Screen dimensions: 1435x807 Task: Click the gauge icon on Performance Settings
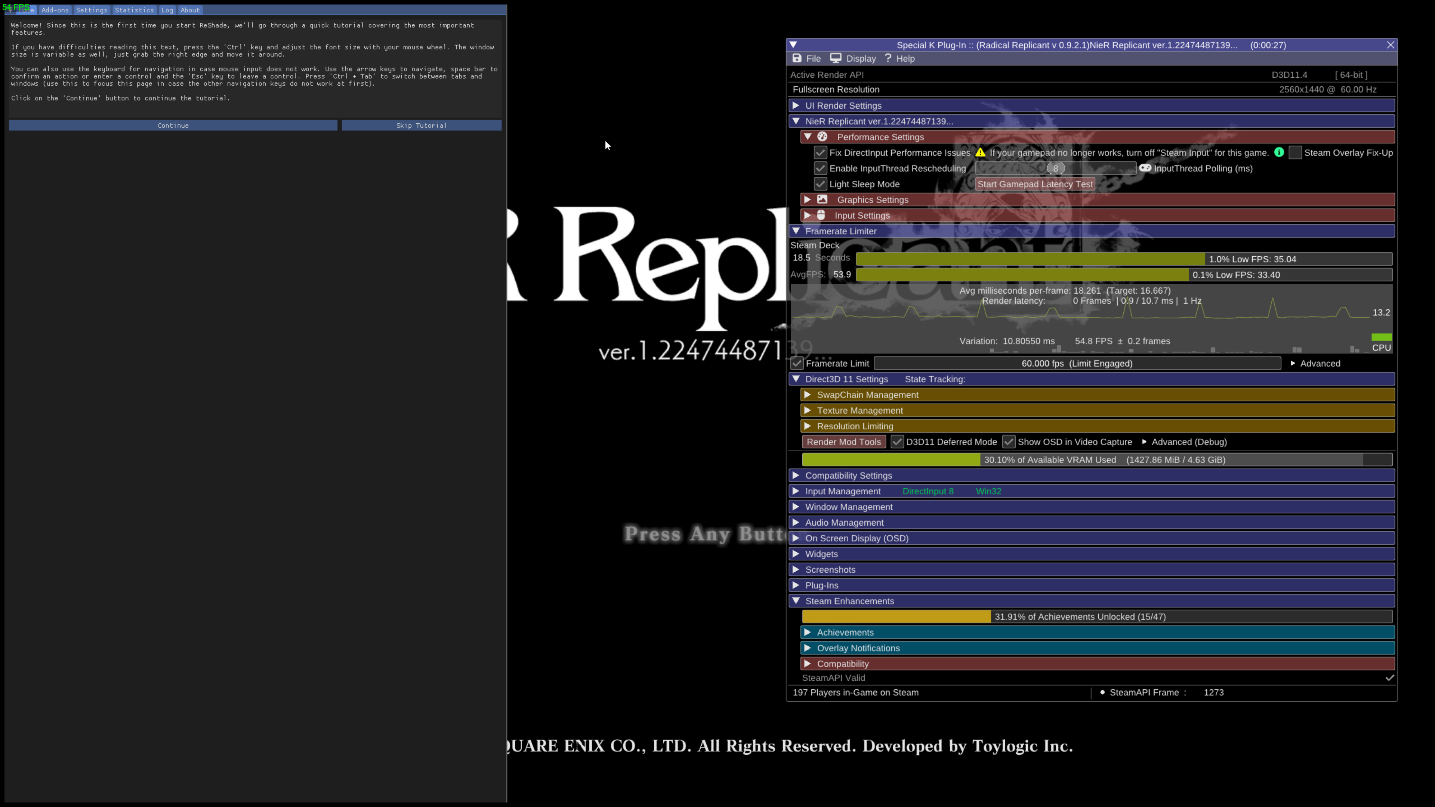[x=822, y=136]
